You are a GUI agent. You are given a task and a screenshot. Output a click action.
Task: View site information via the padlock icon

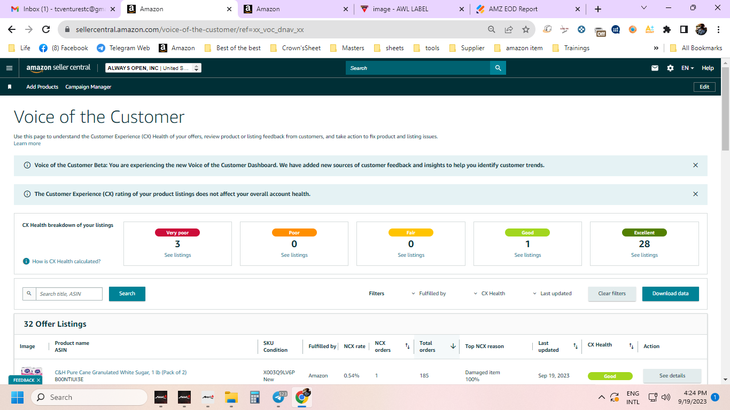[x=67, y=30]
